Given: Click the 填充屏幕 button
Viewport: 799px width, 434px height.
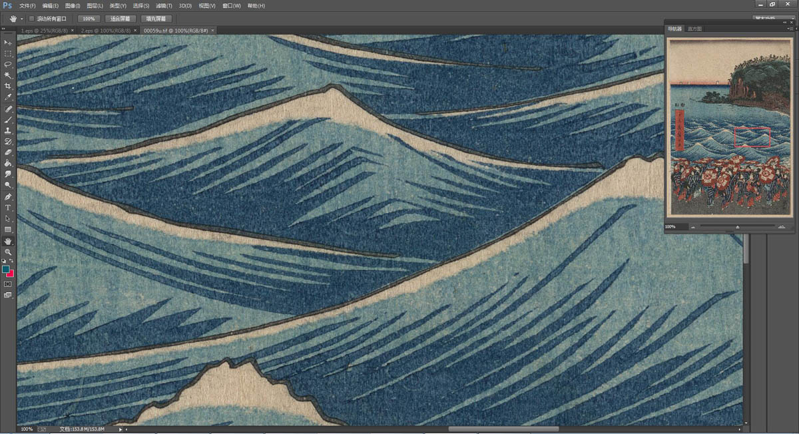Looking at the screenshot, I should [x=156, y=19].
